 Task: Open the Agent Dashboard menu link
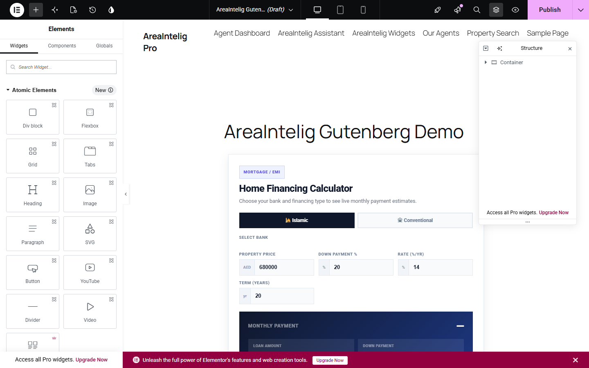242,33
